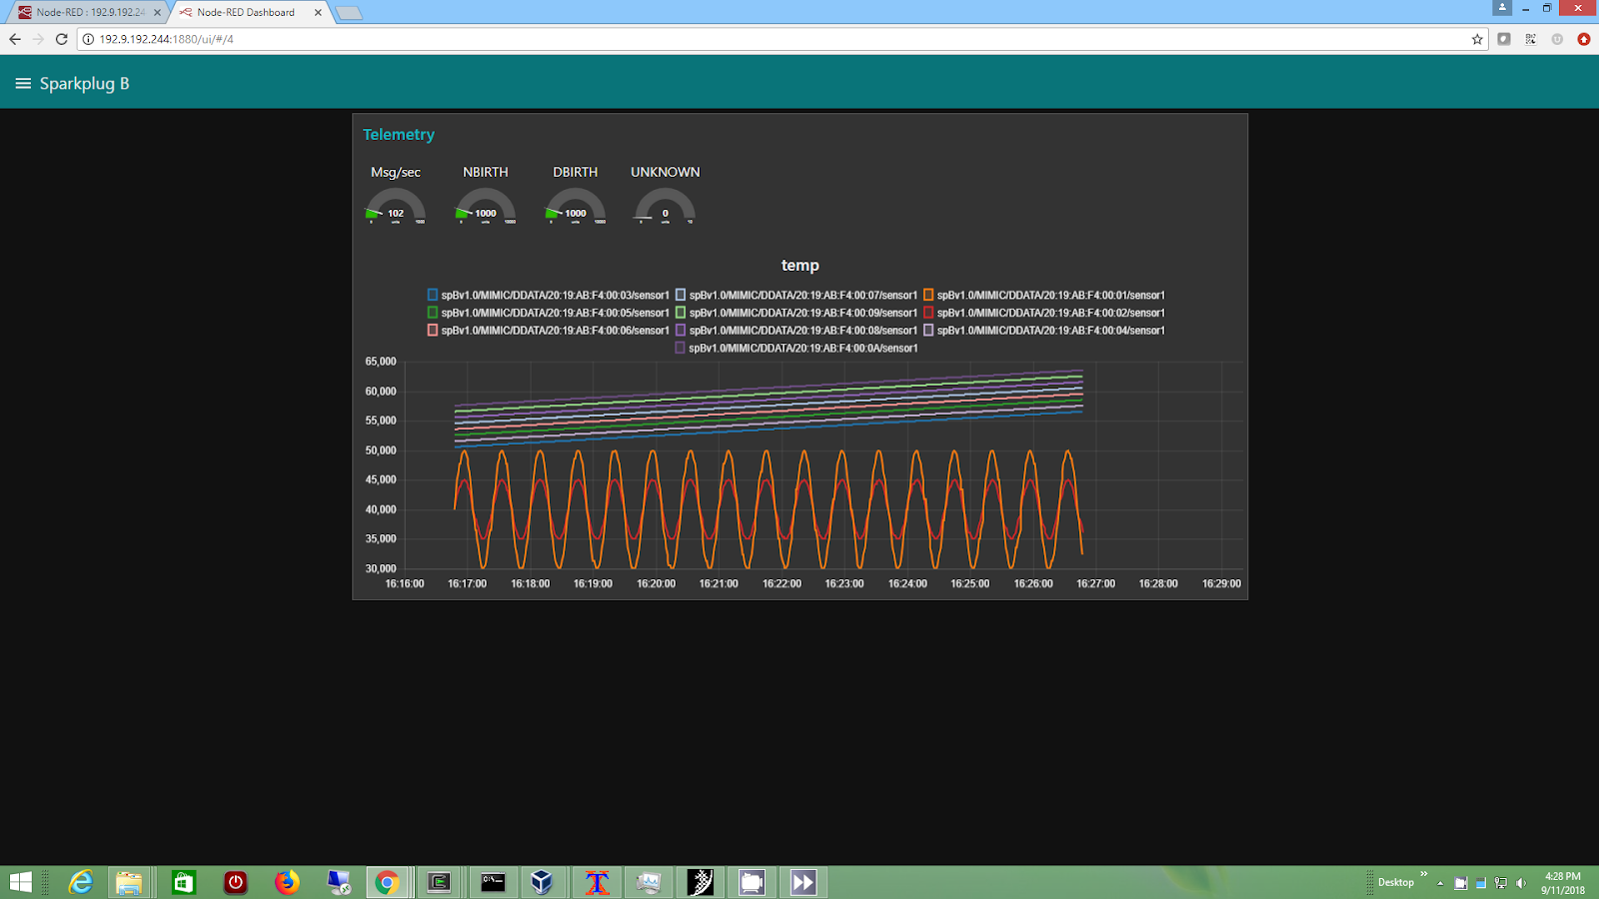Open the volume control in the system tray

(x=1520, y=883)
